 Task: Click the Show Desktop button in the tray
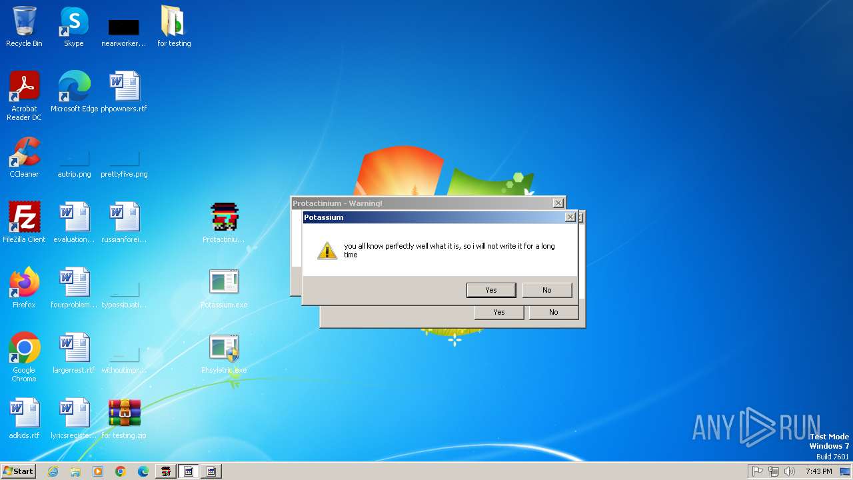[846, 471]
